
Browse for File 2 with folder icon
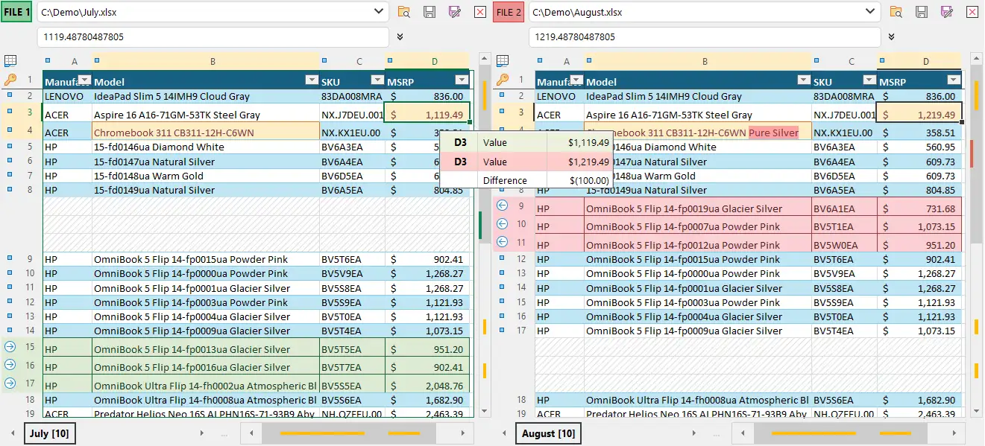coord(896,12)
